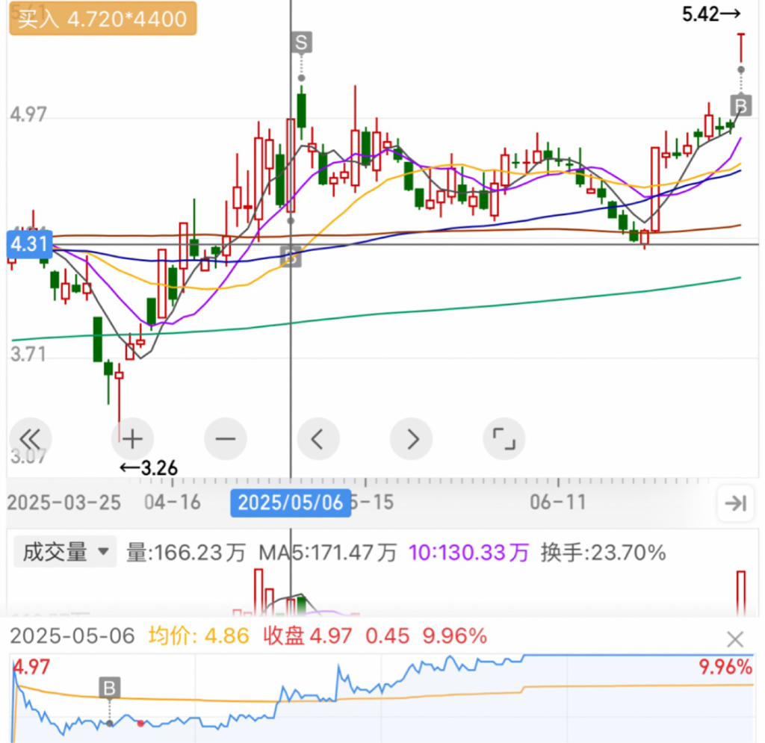The width and height of the screenshot is (765, 743).
Task: Close the intraday detail panel
Action: 735,638
